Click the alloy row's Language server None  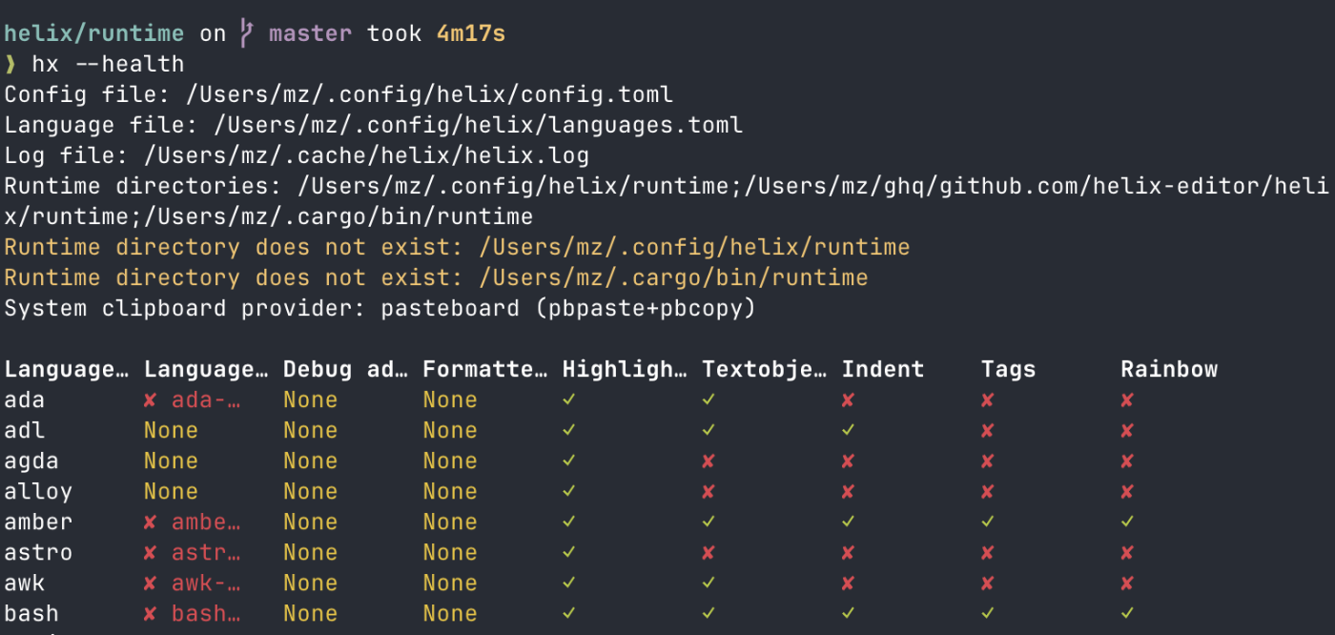point(172,492)
